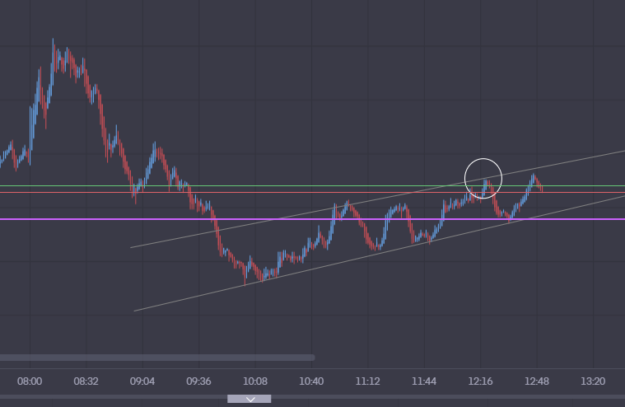Click the 09:36 time axis label
Screen dimensions: 625x407
pos(198,381)
